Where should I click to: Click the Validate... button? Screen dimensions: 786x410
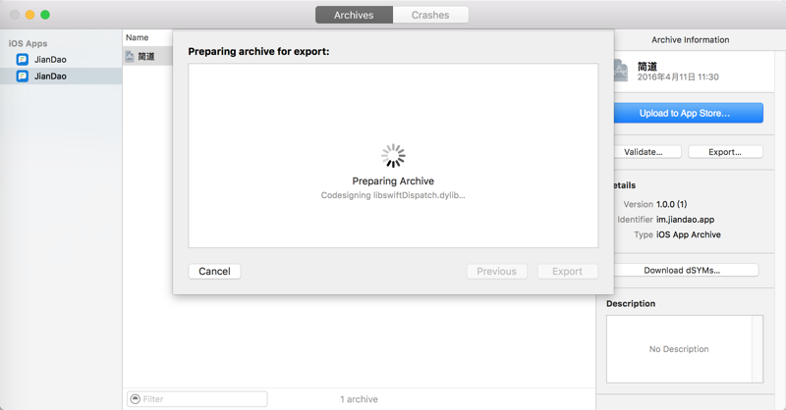click(647, 152)
